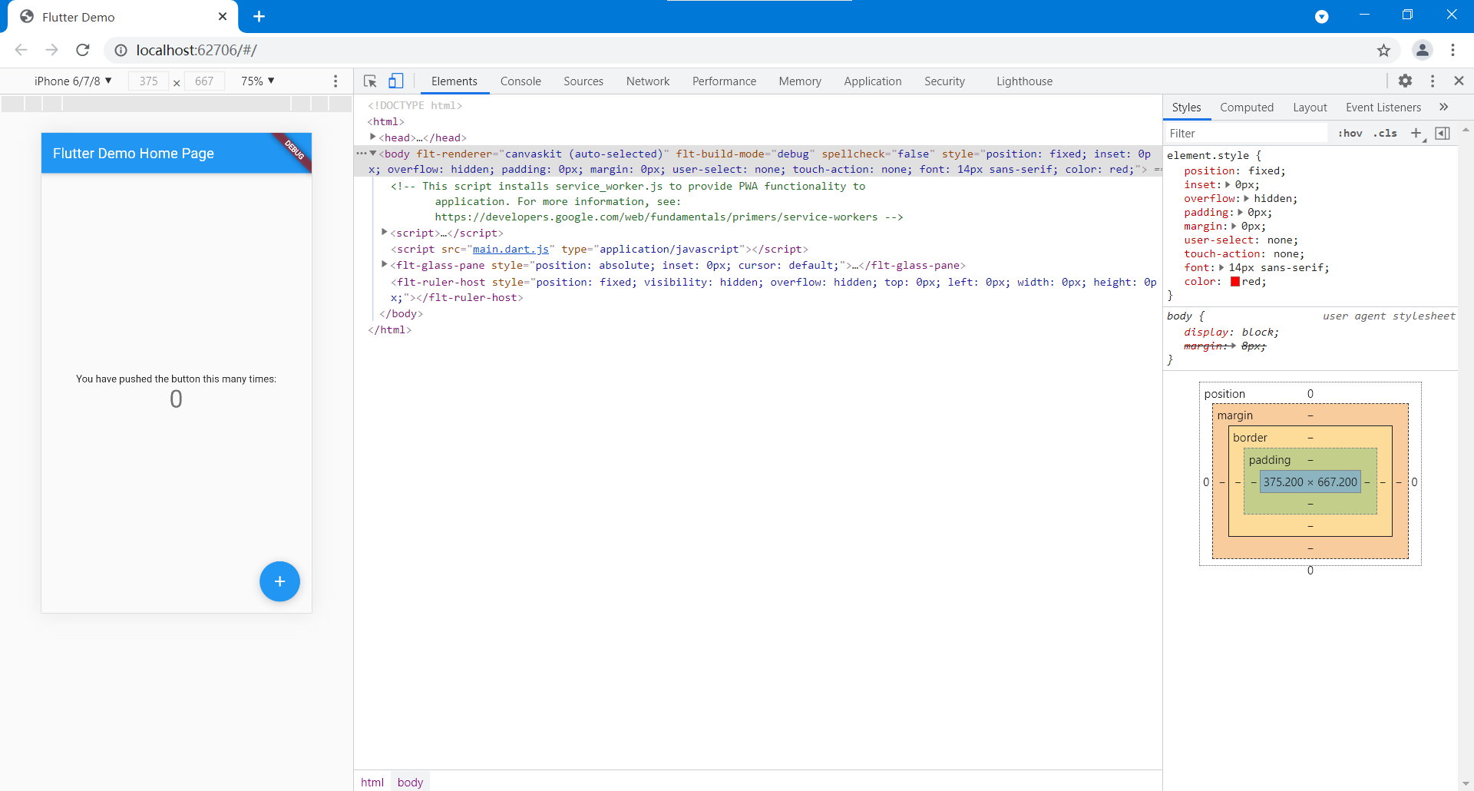Switch to the Application tab
The width and height of the screenshot is (1474, 791).
click(x=873, y=81)
